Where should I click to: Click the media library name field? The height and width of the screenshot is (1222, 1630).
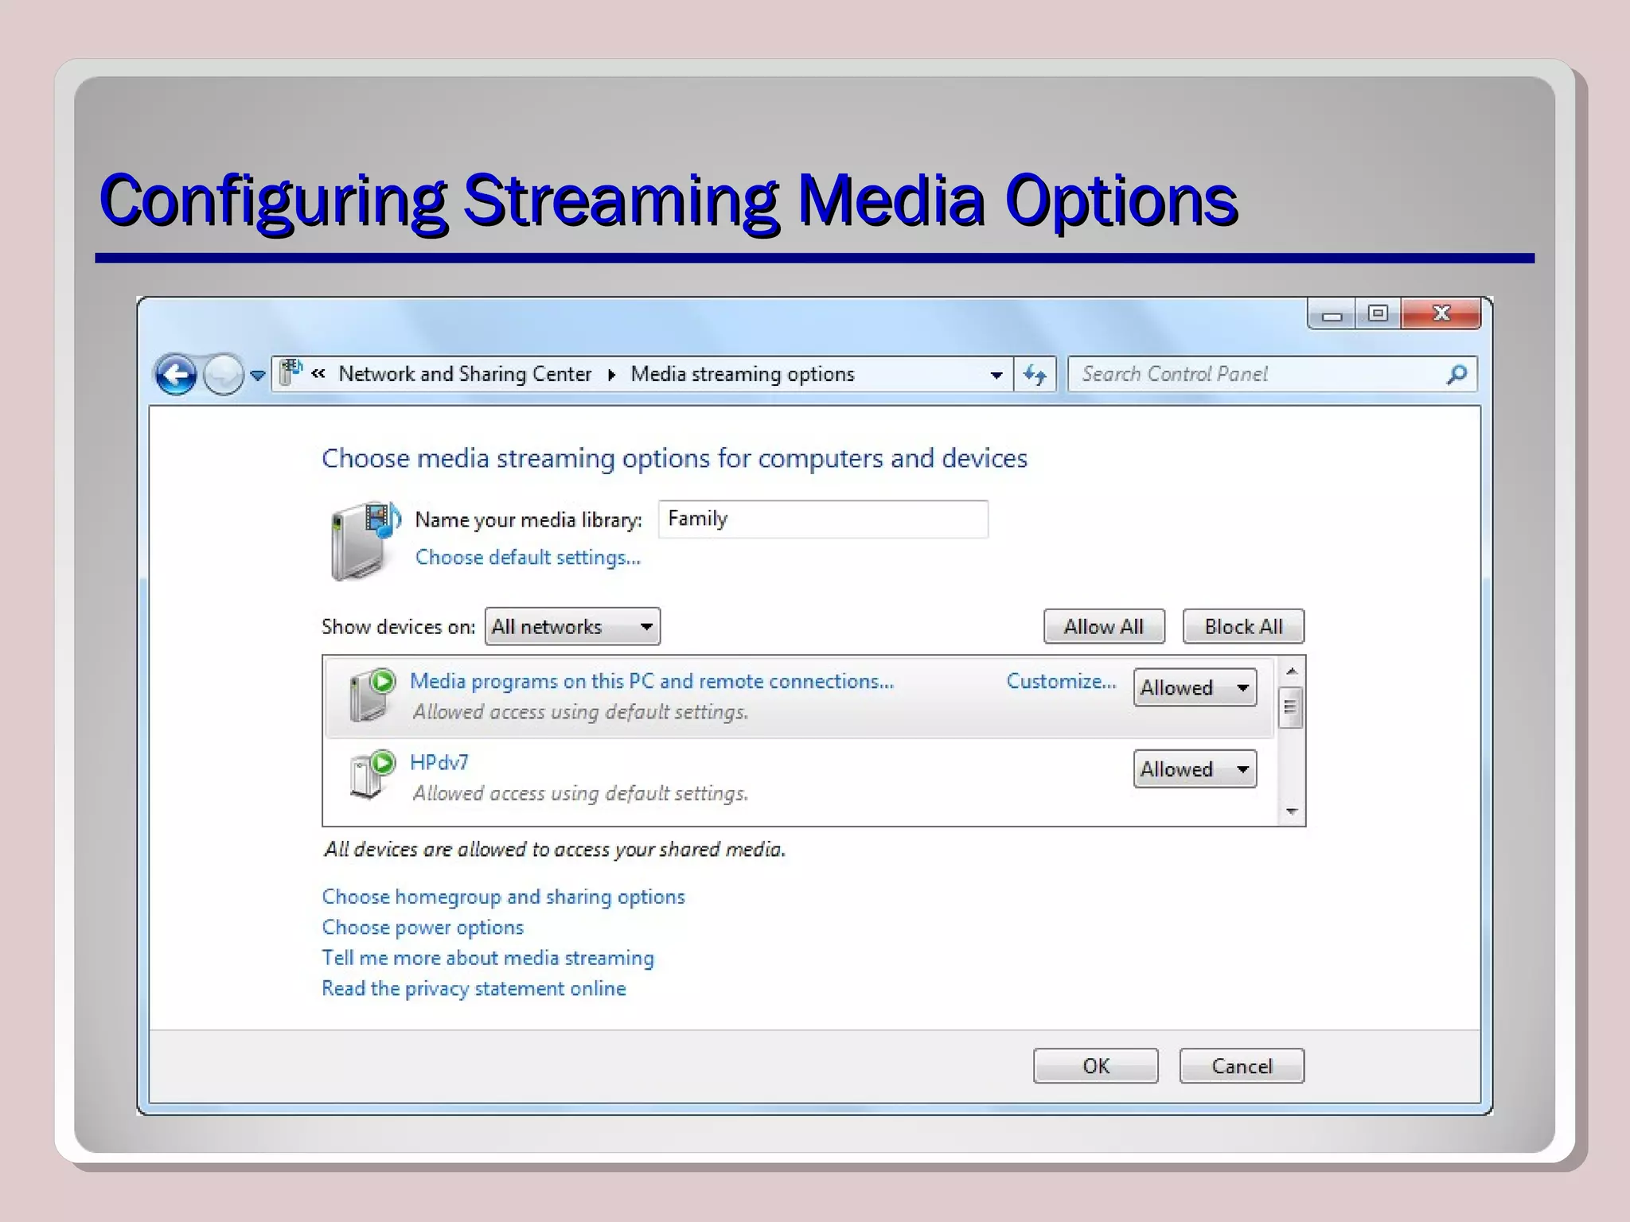click(823, 520)
